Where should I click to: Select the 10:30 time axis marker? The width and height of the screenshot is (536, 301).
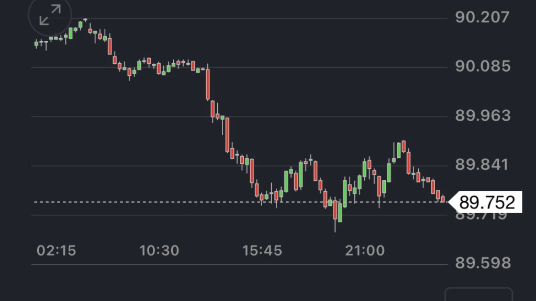(159, 251)
